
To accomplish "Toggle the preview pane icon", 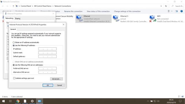I will click(176, 11).
